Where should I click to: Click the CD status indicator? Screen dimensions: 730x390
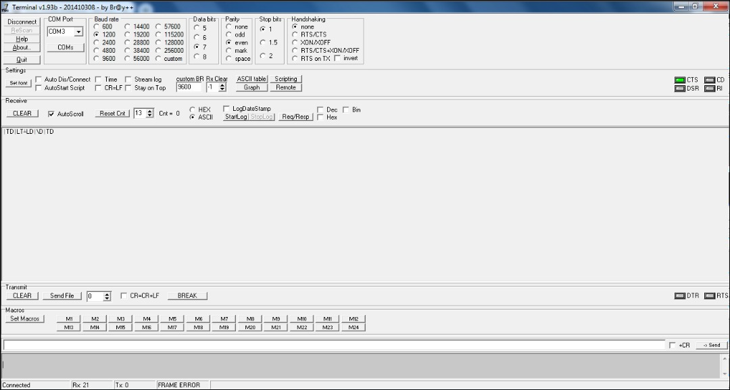click(x=710, y=79)
